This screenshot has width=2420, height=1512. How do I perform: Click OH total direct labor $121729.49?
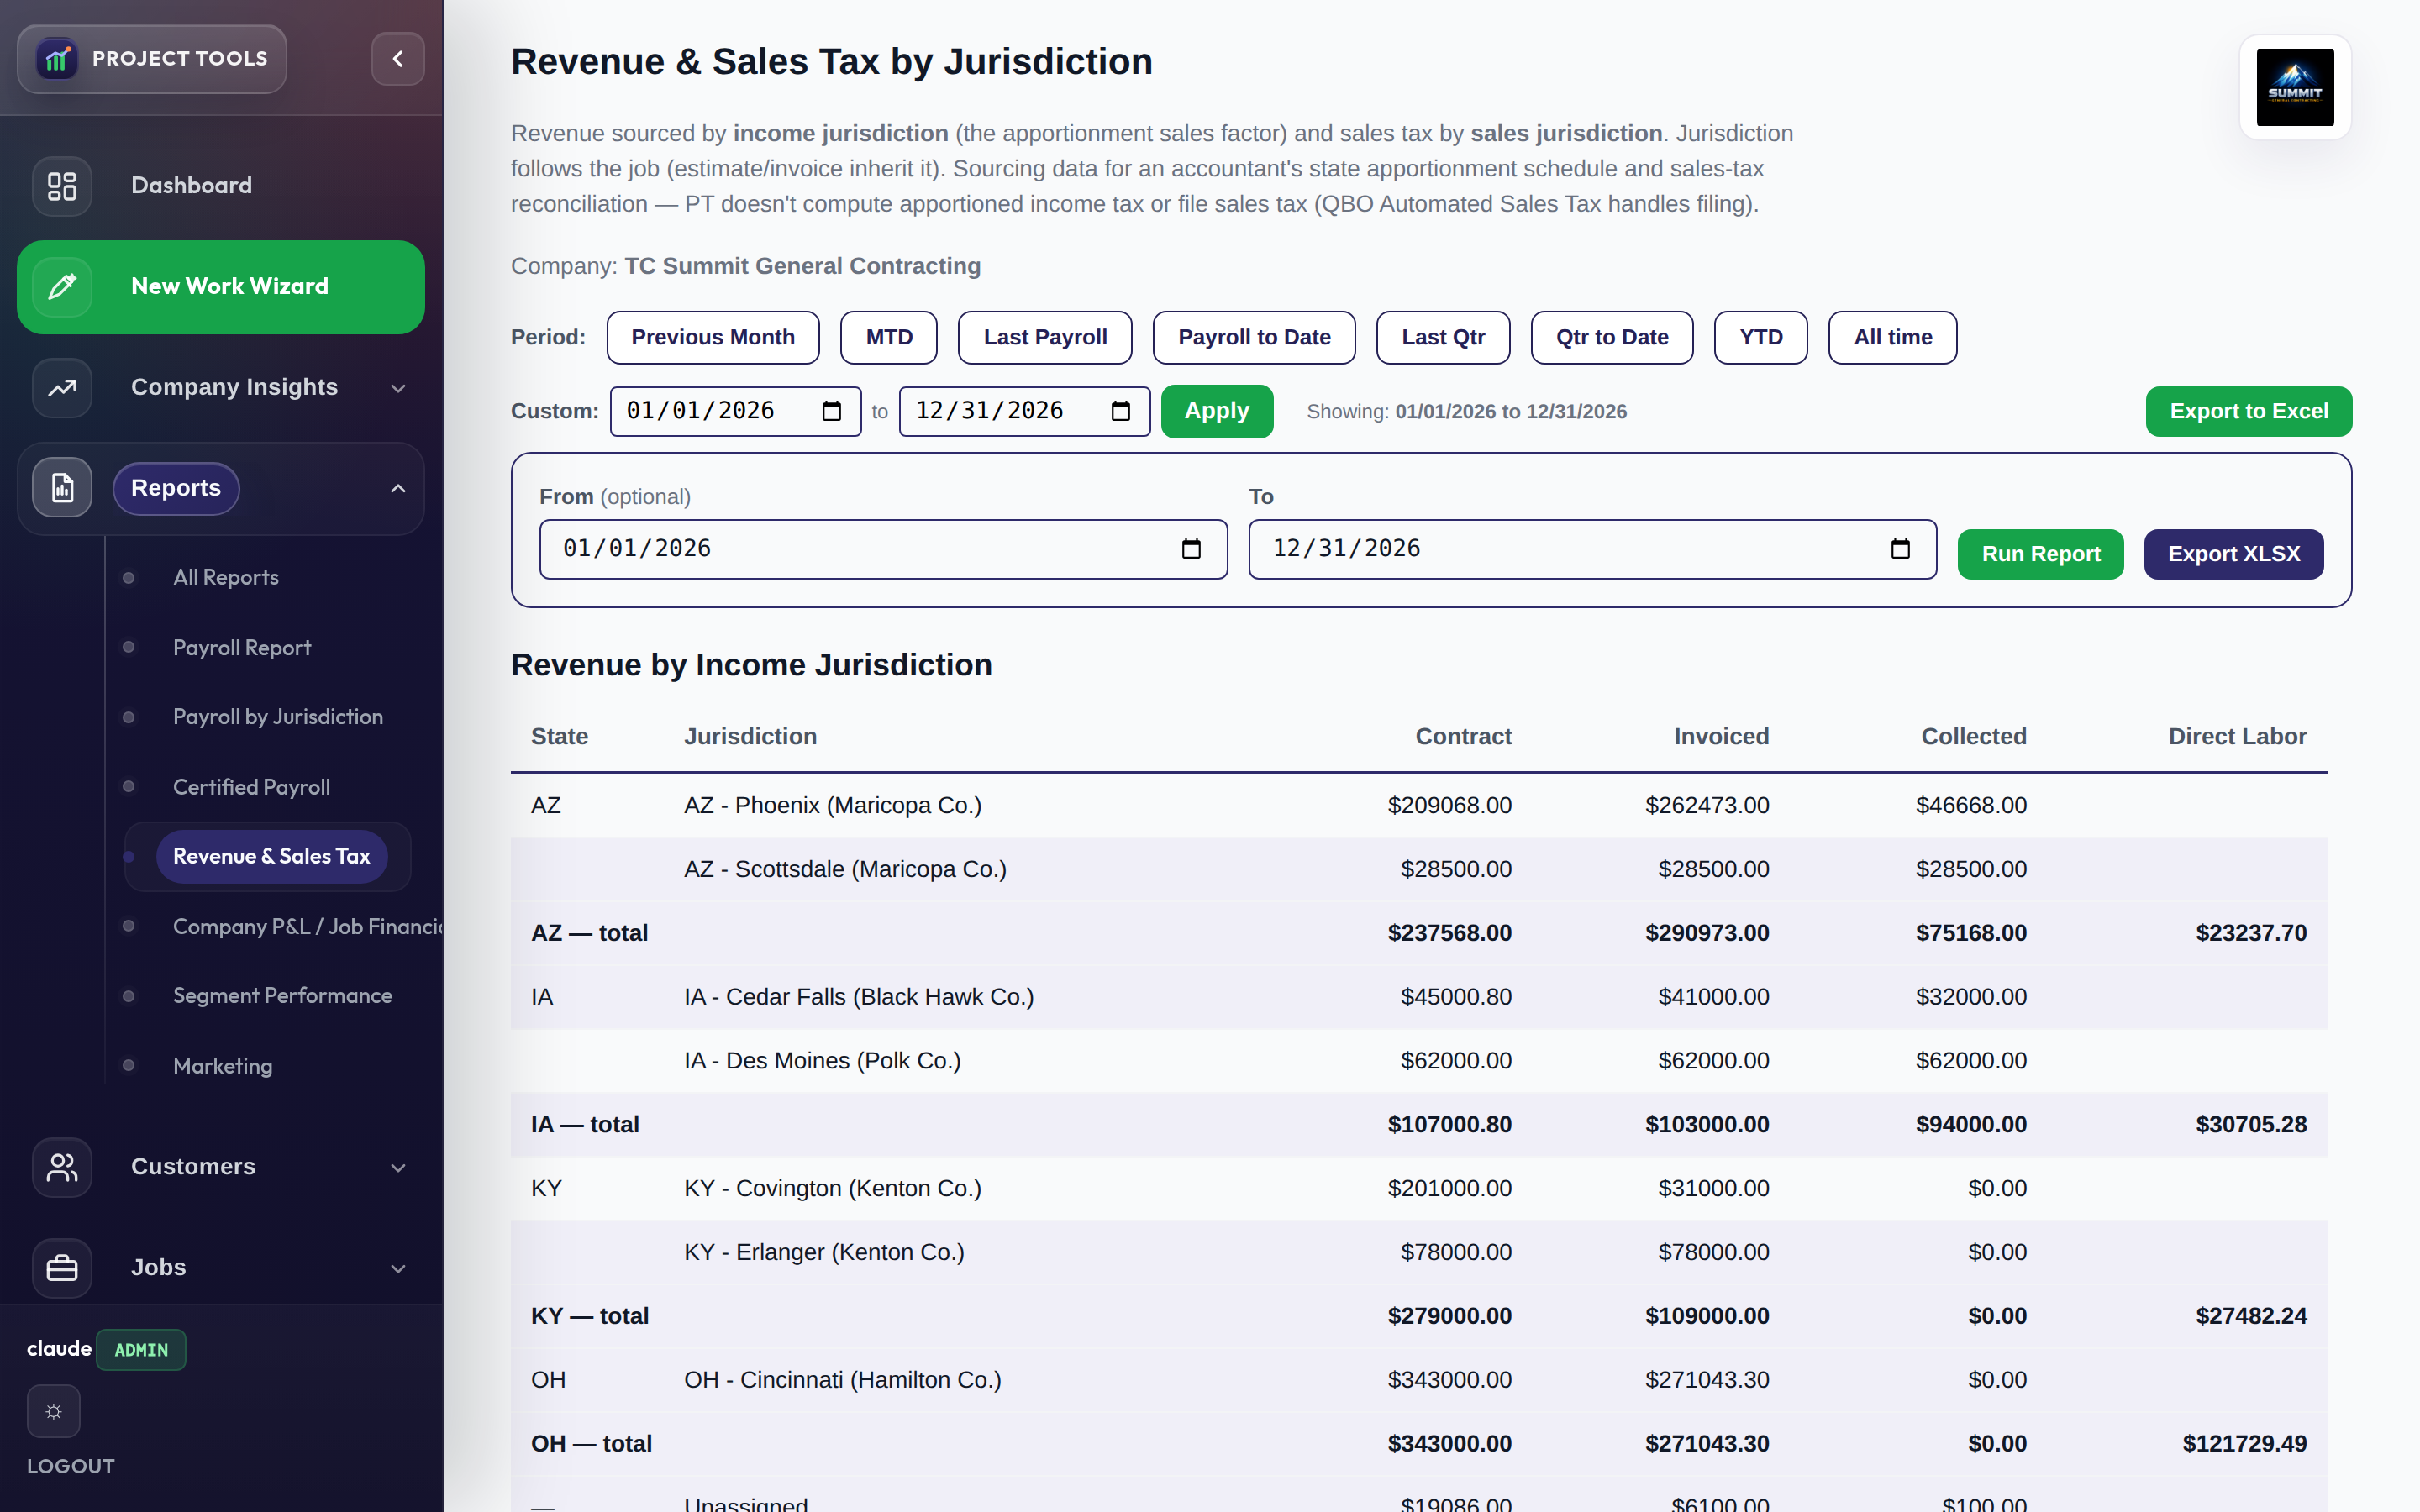[x=2244, y=1444]
